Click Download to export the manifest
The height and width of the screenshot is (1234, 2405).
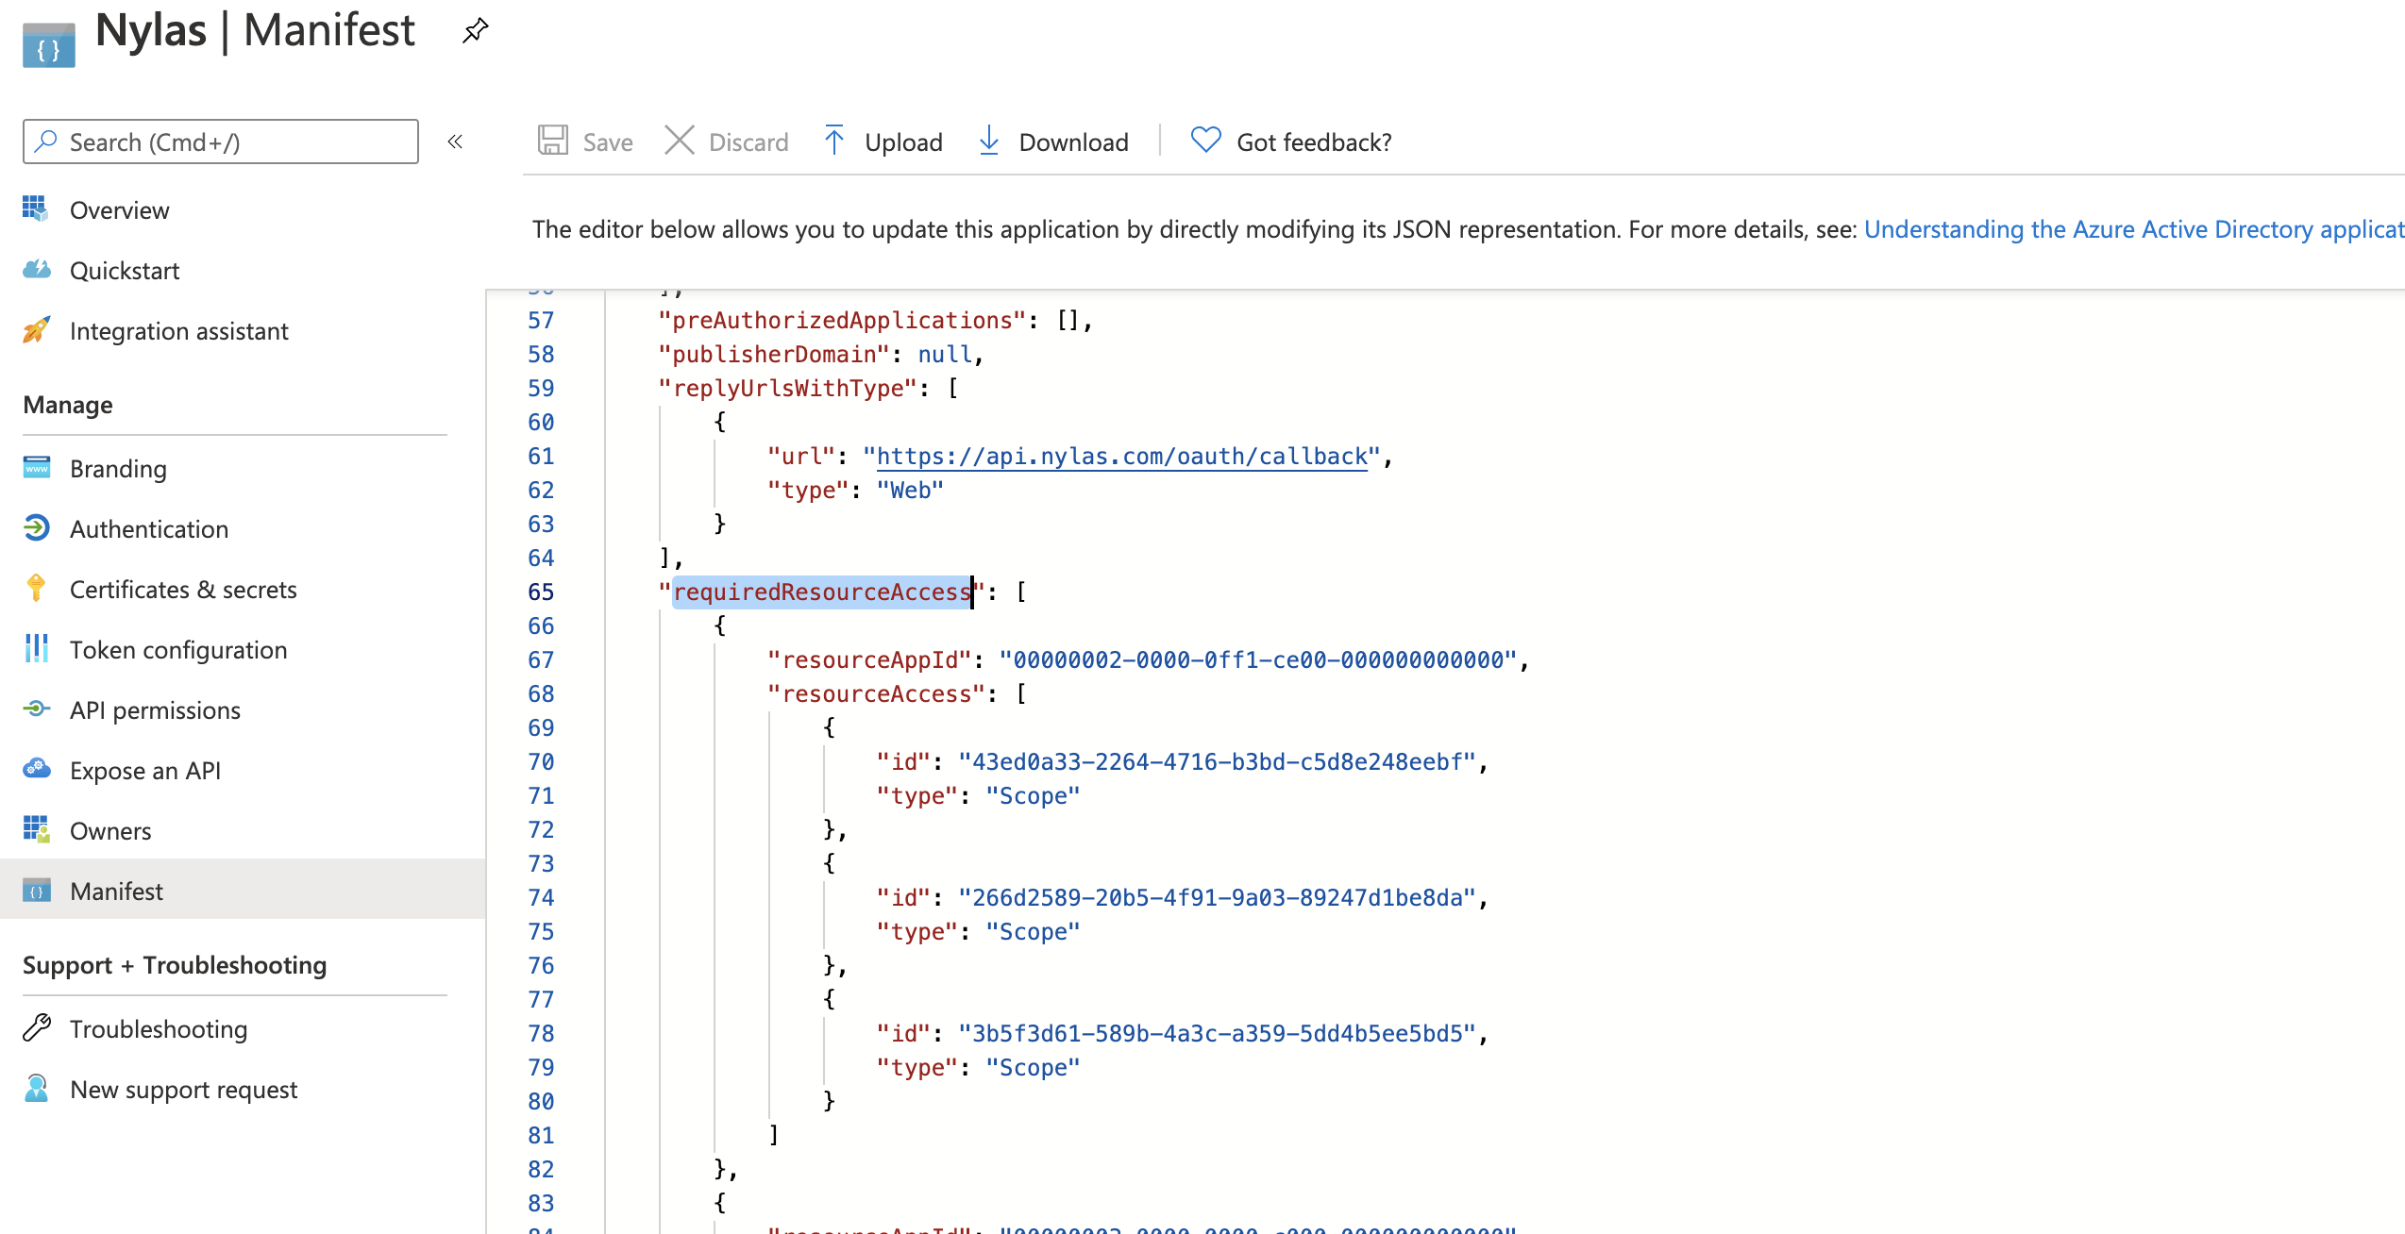point(1053,141)
